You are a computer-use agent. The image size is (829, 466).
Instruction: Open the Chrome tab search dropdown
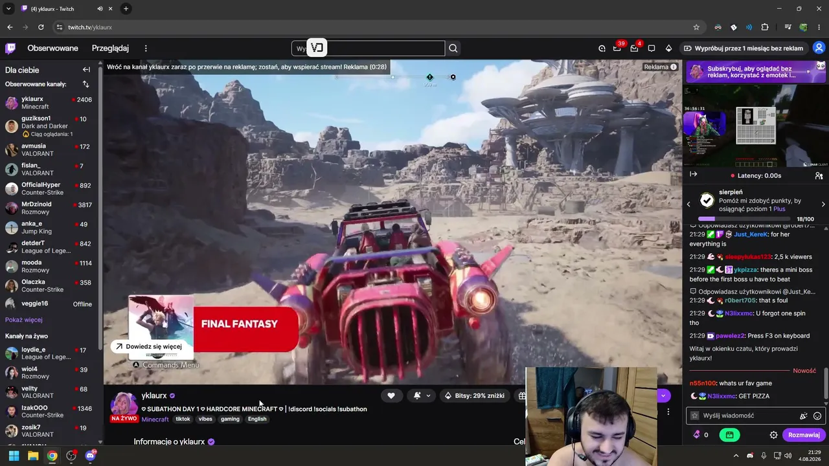(x=8, y=8)
